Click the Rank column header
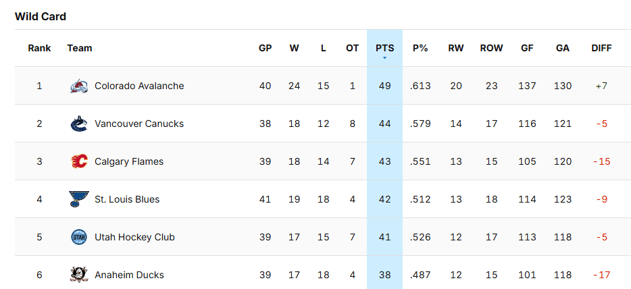The height and width of the screenshot is (289, 631). pos(39,48)
